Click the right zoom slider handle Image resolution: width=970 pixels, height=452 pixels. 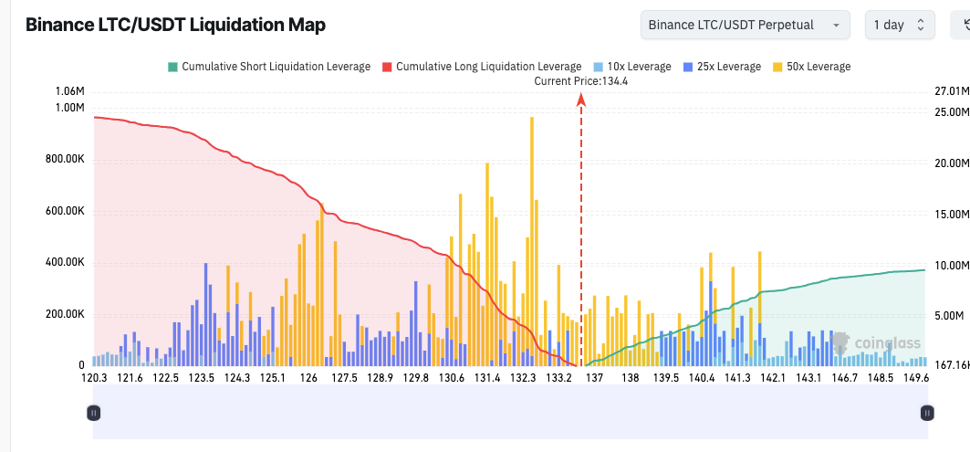tap(927, 413)
